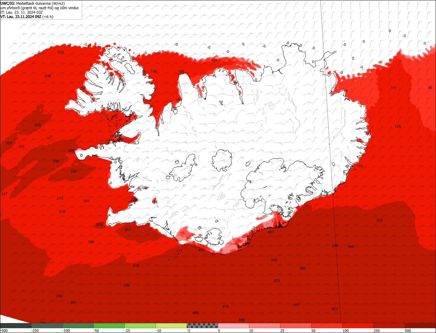Click the map value 238

coord(48,76)
